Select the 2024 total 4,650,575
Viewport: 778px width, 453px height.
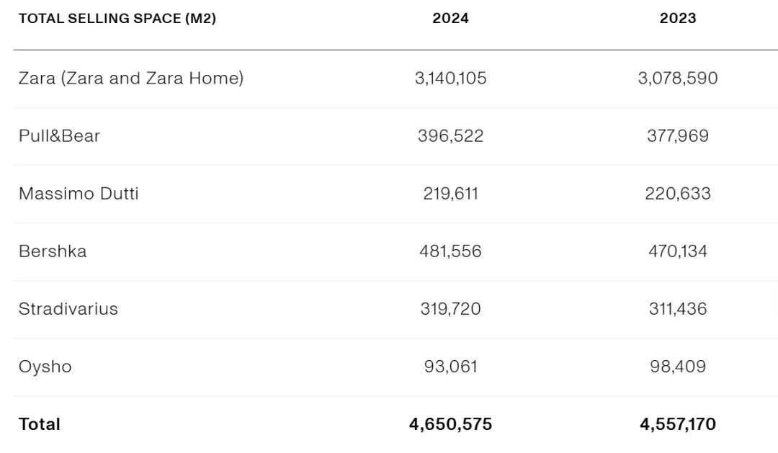click(450, 424)
